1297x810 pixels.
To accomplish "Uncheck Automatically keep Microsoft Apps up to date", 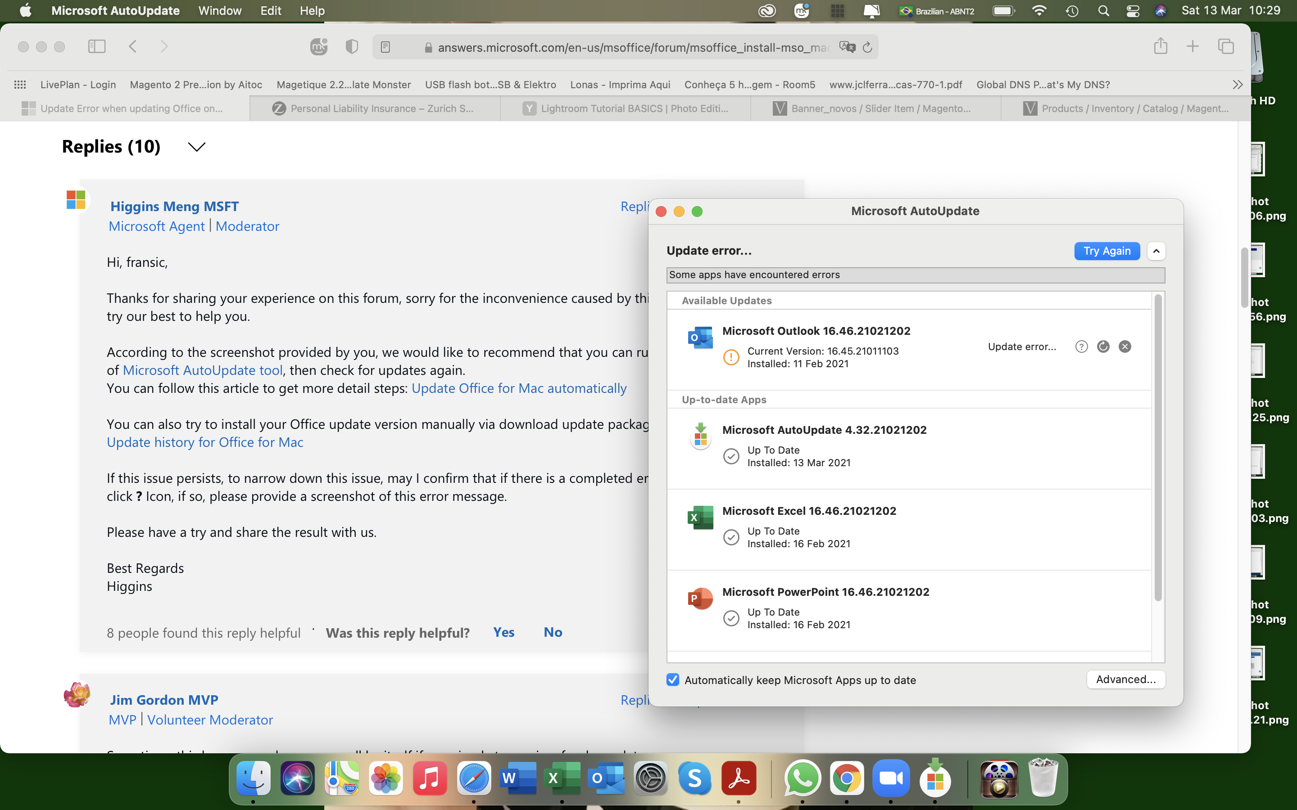I will click(x=673, y=679).
